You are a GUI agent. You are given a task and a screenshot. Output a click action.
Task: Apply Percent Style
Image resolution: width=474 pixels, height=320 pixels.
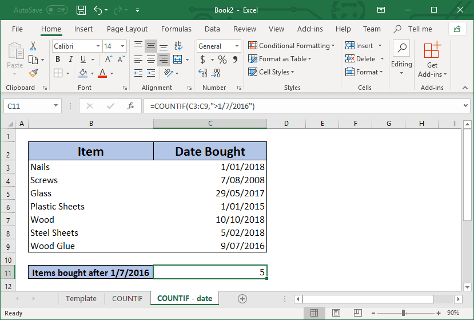[x=222, y=60]
